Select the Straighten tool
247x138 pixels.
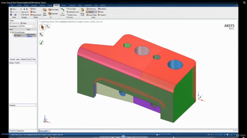point(102,9)
